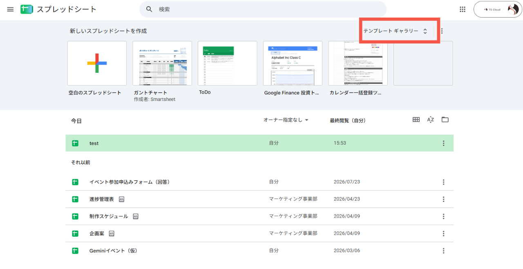Image resolution: width=523 pixels, height=269 pixels.
Task: Open more actions for 企画案
Action: 443,233
